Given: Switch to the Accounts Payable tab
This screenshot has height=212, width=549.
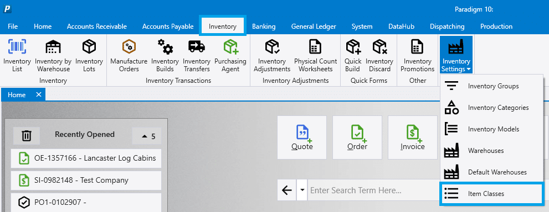Looking at the screenshot, I should click(x=168, y=26).
